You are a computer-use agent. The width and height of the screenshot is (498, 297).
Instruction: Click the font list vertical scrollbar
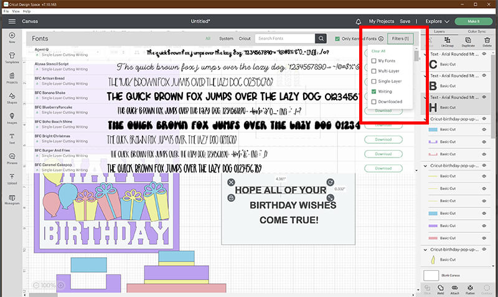pos(416,56)
